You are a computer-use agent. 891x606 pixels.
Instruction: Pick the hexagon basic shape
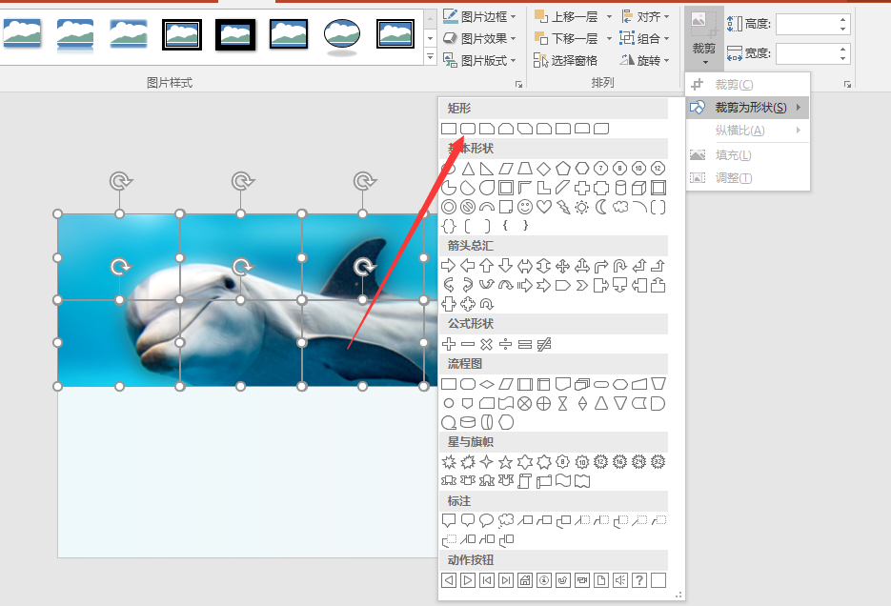click(582, 169)
